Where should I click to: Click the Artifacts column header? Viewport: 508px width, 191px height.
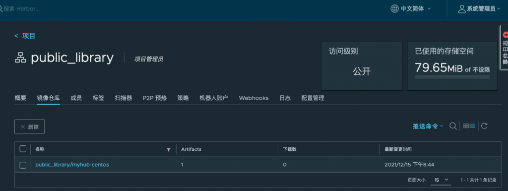[x=191, y=149]
